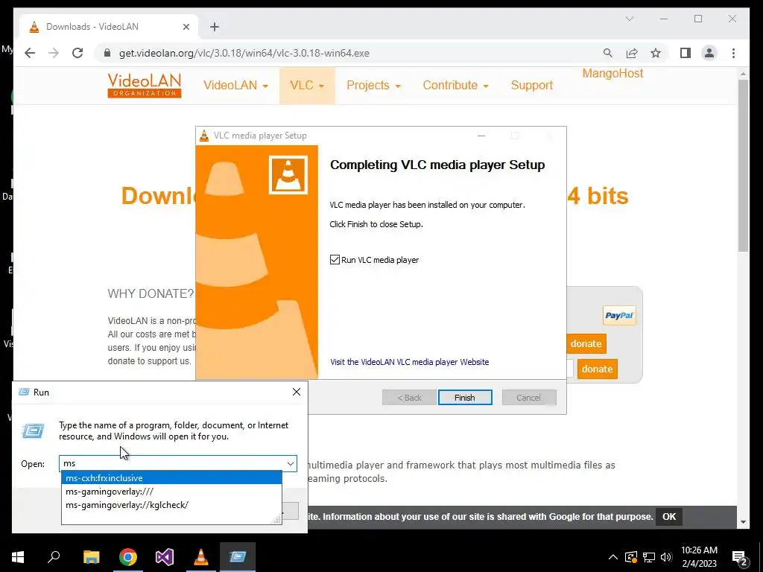Select ms-cxh:frxinclusive suggestion
Viewport: 763px width, 572px height.
click(x=171, y=478)
